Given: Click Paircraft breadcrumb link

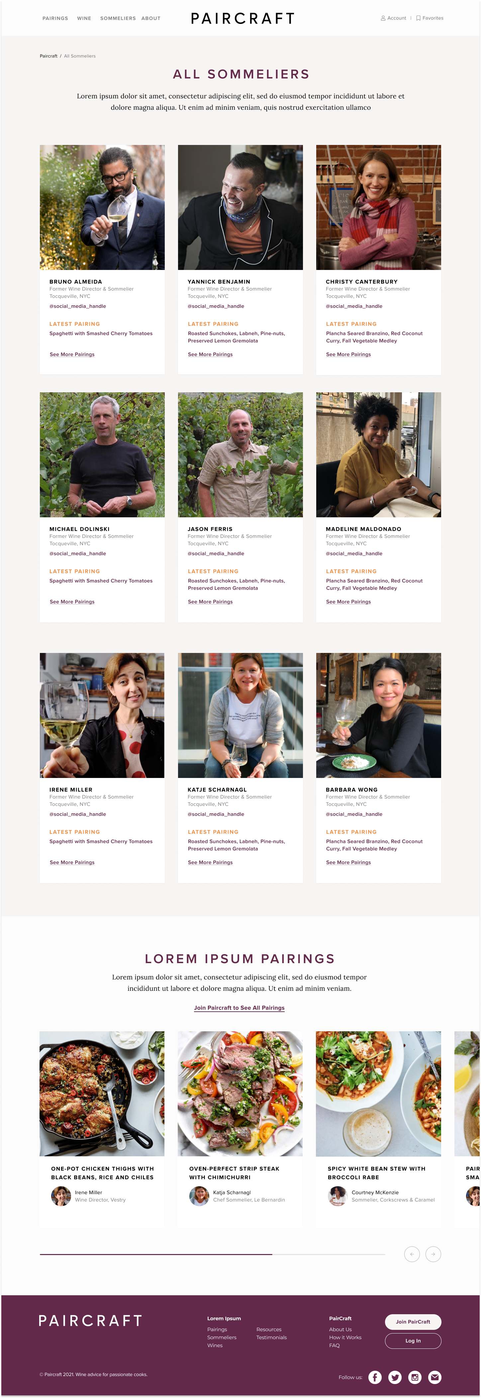Looking at the screenshot, I should coord(48,56).
